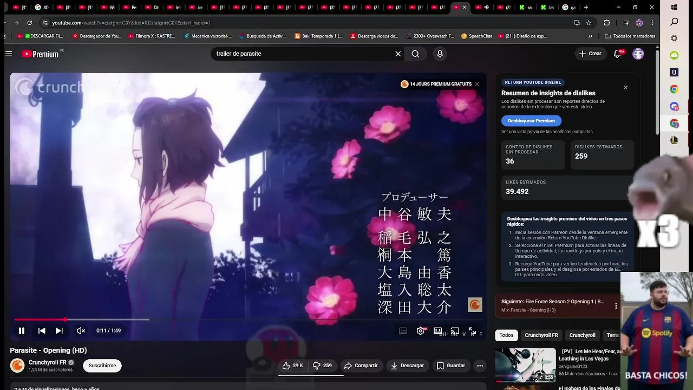Click the Descargar download button
The height and width of the screenshot is (390, 693).
[408, 366]
